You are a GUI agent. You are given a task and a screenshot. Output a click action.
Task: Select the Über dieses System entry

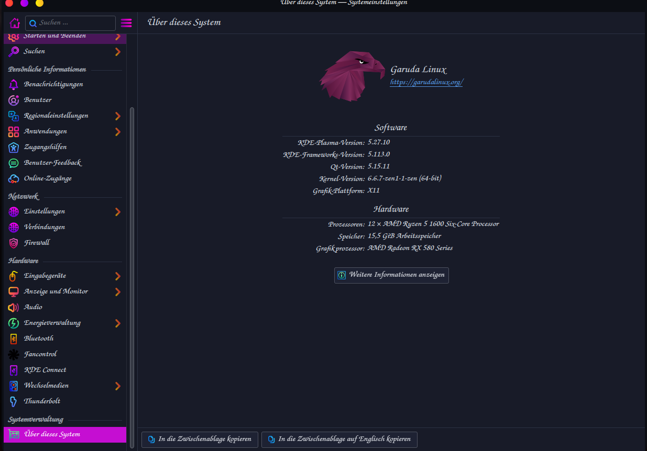[65, 434]
